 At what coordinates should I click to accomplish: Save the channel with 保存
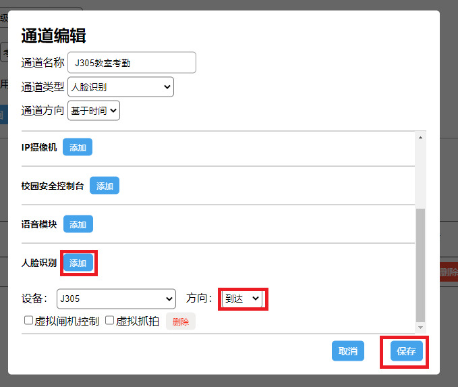(406, 351)
